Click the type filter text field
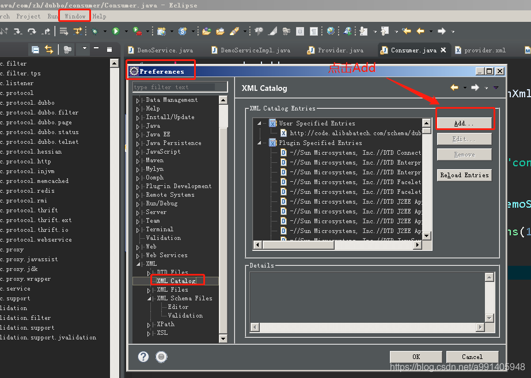The width and height of the screenshot is (531, 378). click(180, 87)
